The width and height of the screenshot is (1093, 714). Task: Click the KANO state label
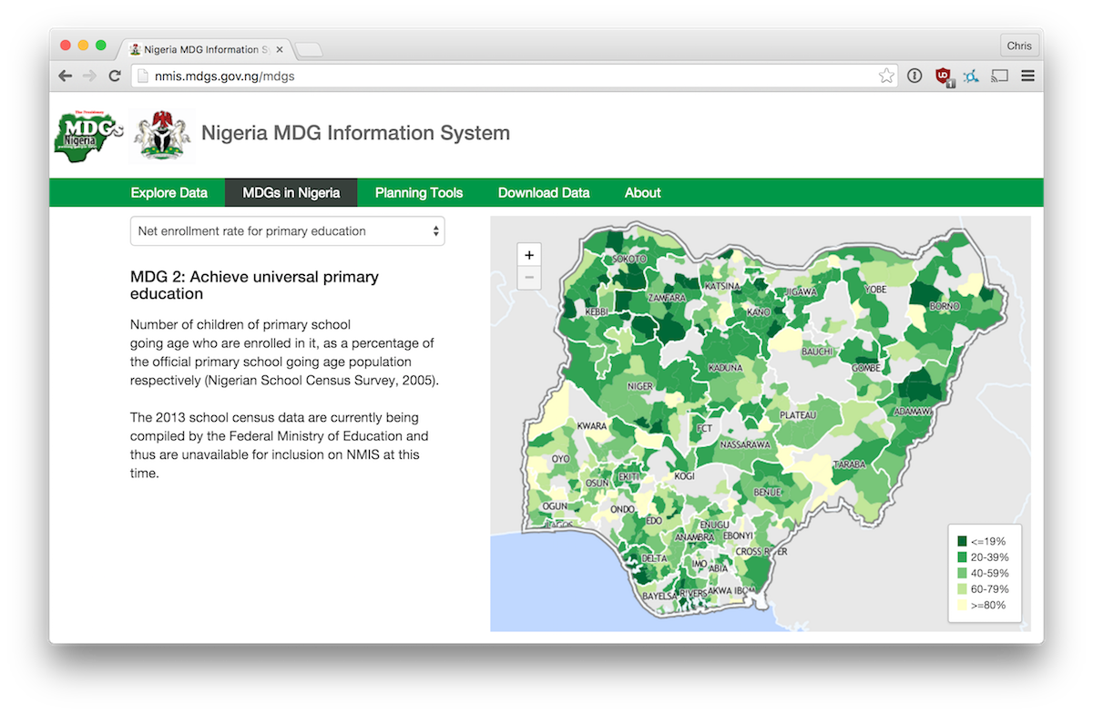click(759, 312)
